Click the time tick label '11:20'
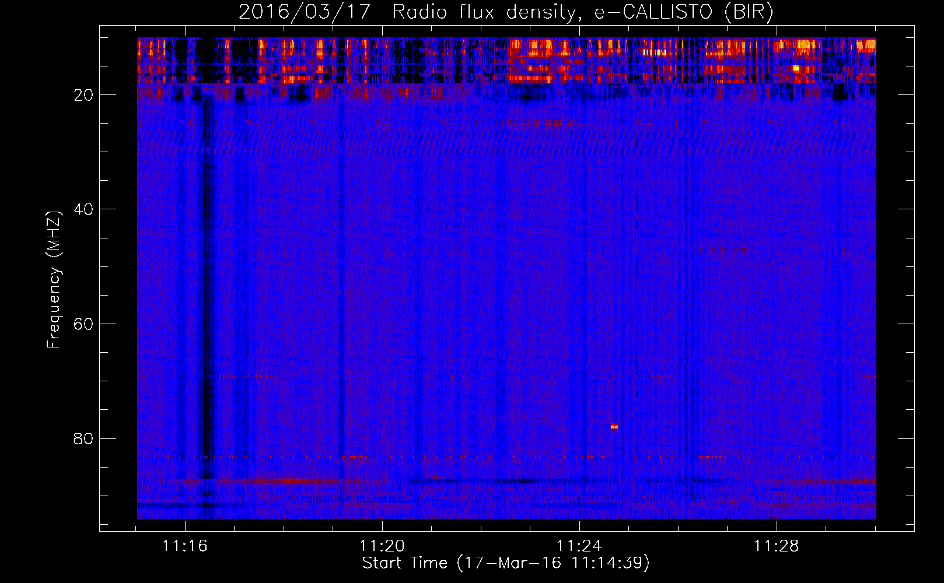944x583 pixels. click(382, 546)
